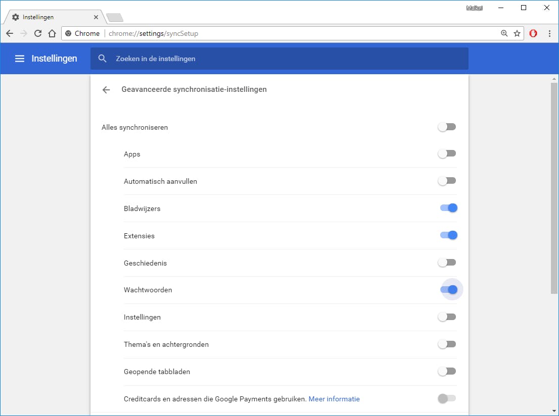
Task: Enable Instellingen sync toggle
Action: (x=447, y=317)
